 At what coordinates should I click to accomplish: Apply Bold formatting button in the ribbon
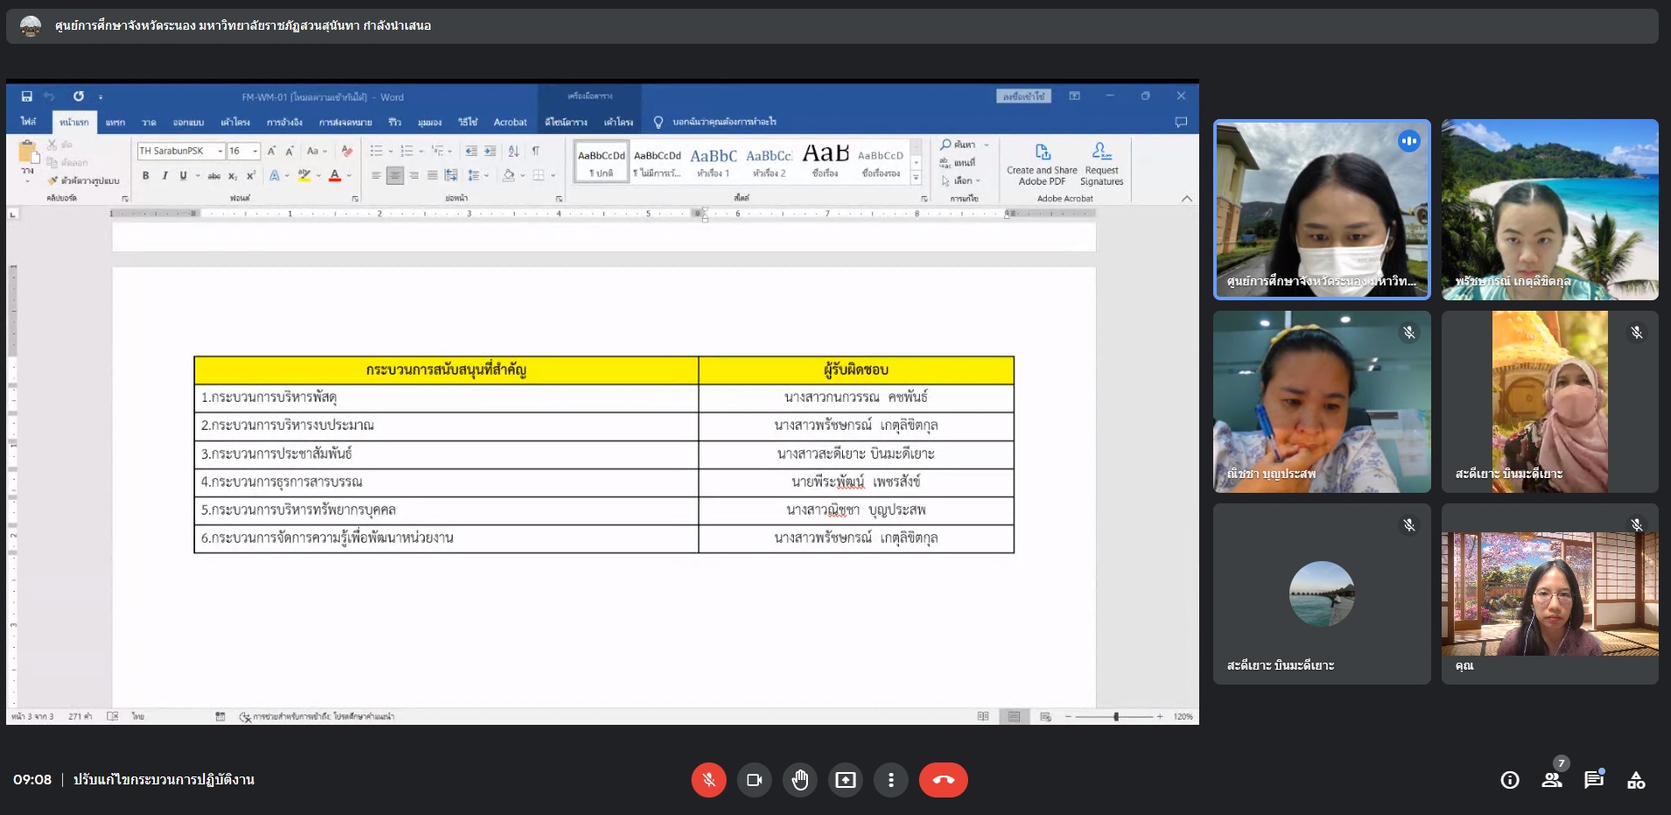(x=145, y=176)
